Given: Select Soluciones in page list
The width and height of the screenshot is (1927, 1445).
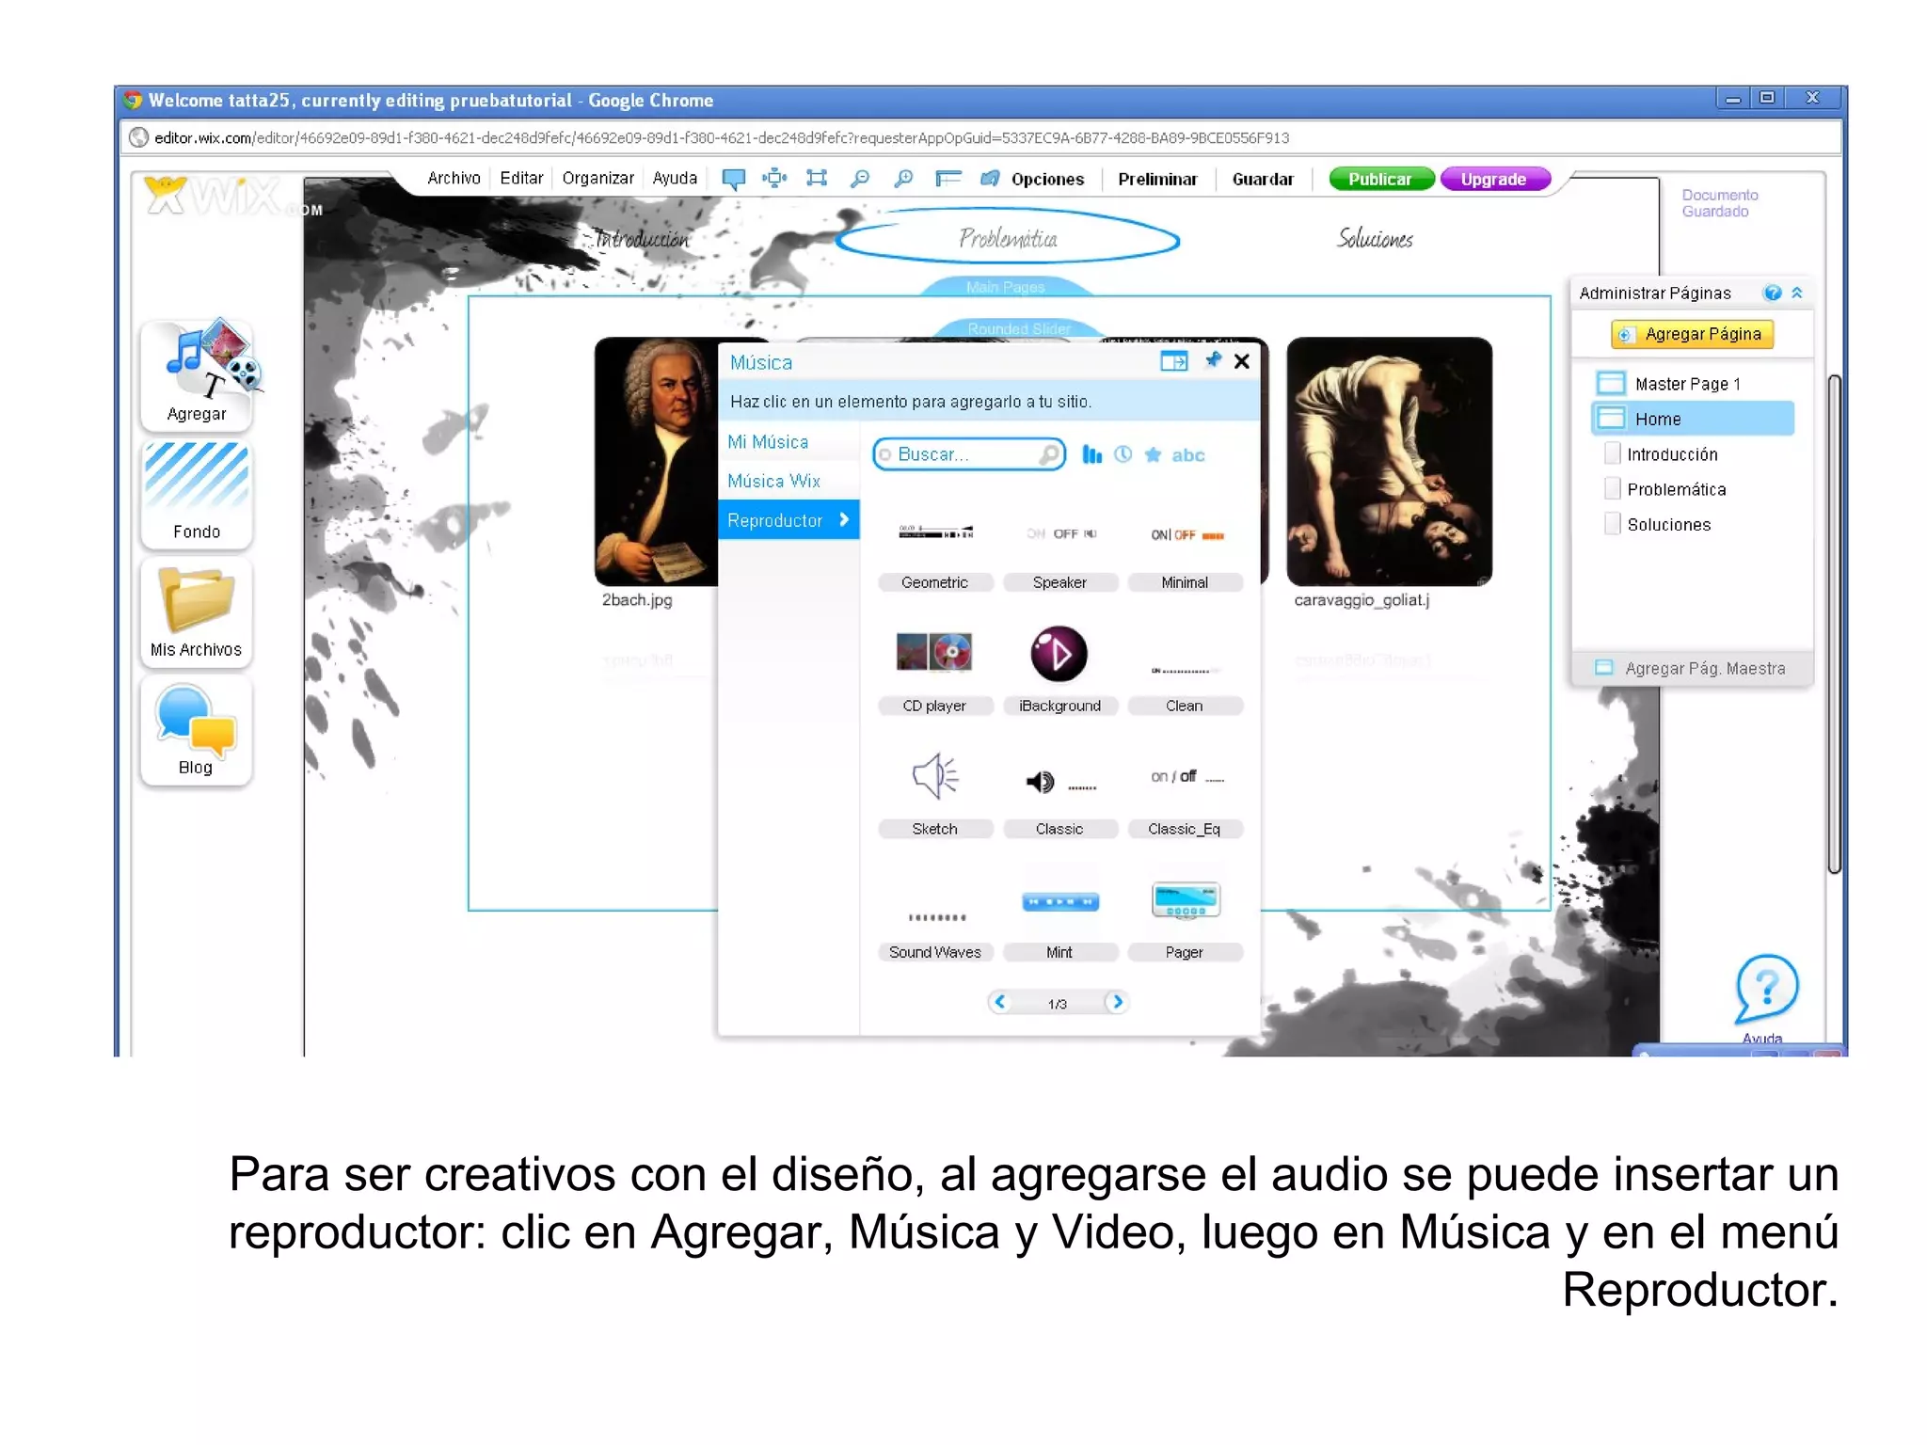Looking at the screenshot, I should coord(1669,525).
